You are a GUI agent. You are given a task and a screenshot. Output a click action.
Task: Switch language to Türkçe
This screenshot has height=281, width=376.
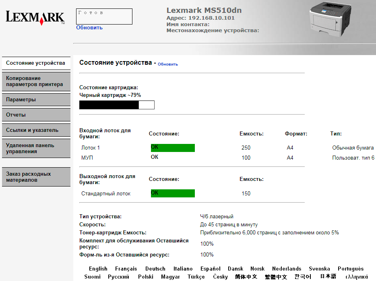tap(196, 277)
